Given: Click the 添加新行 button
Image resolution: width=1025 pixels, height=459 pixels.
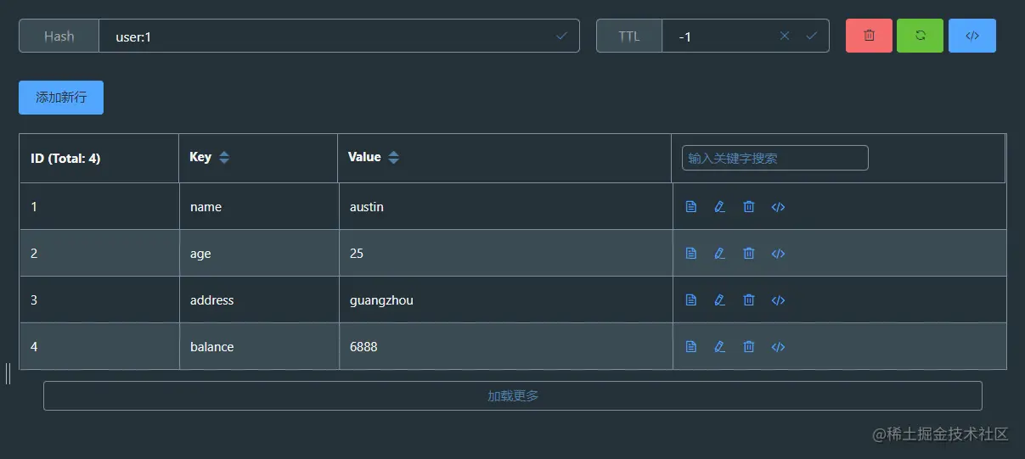Looking at the screenshot, I should (x=61, y=98).
